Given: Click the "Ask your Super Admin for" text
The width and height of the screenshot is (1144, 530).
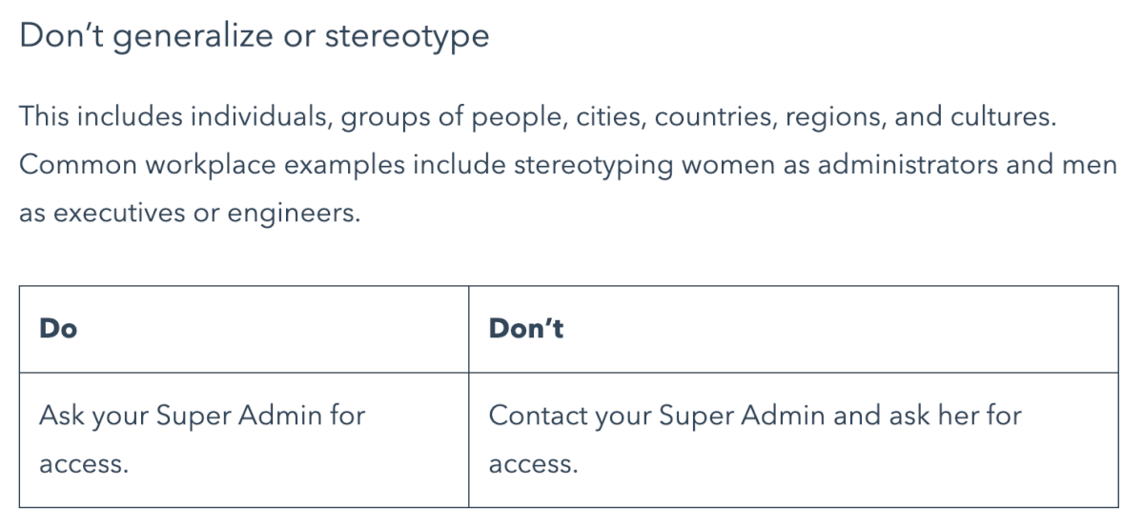Looking at the screenshot, I should [x=202, y=417].
